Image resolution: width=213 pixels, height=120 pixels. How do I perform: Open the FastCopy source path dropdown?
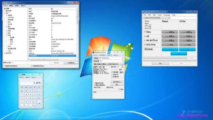click(123, 58)
